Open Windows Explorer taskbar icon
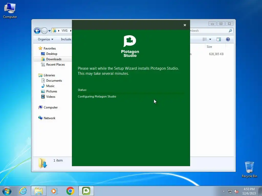This screenshot has height=196, width=262. point(39,191)
